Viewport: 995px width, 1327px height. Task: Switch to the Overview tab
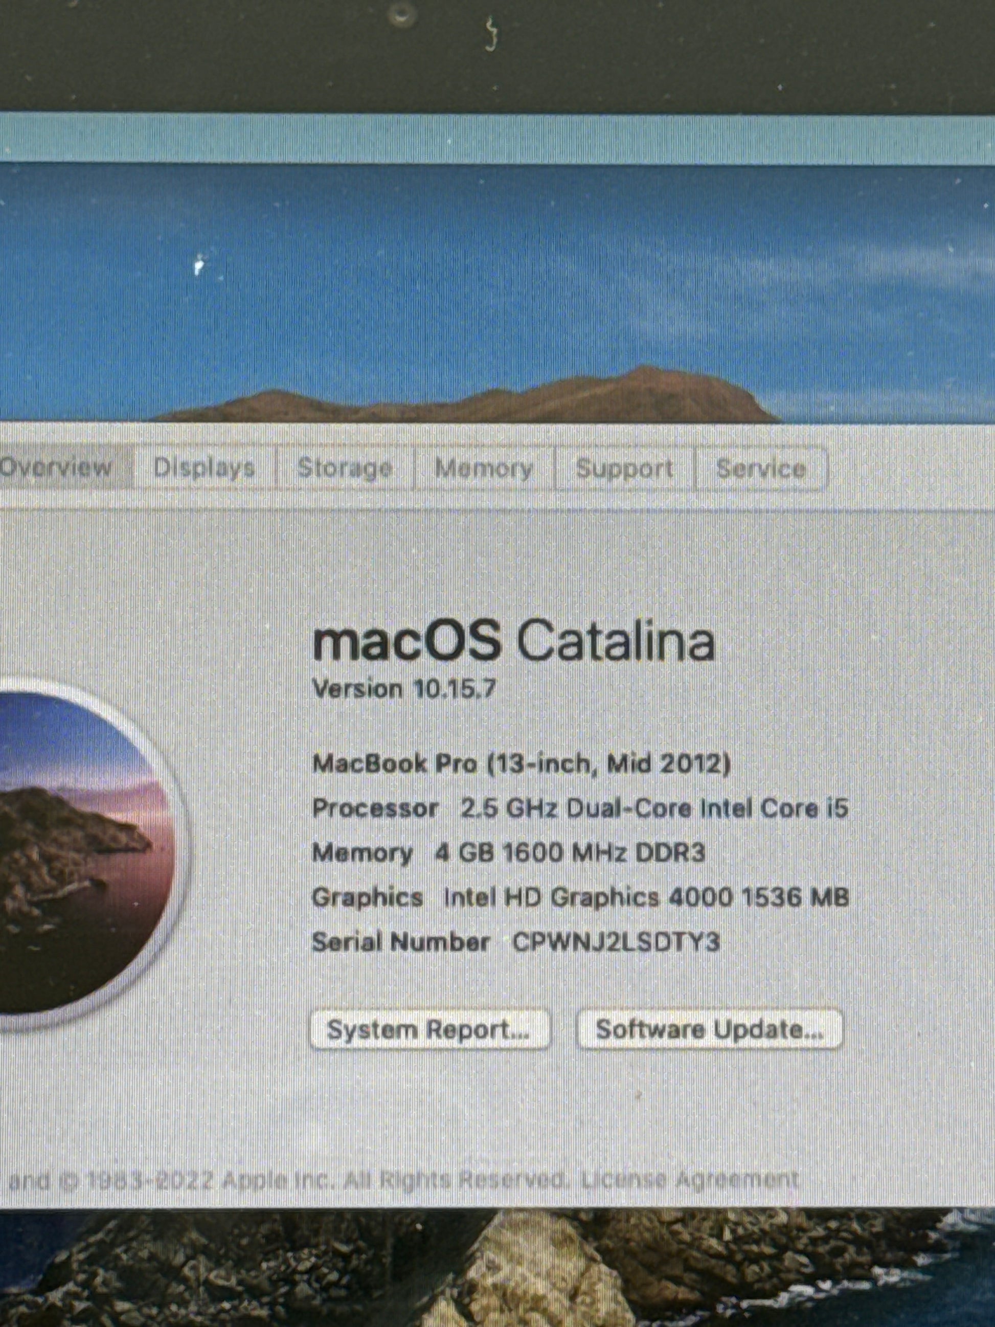(x=57, y=467)
